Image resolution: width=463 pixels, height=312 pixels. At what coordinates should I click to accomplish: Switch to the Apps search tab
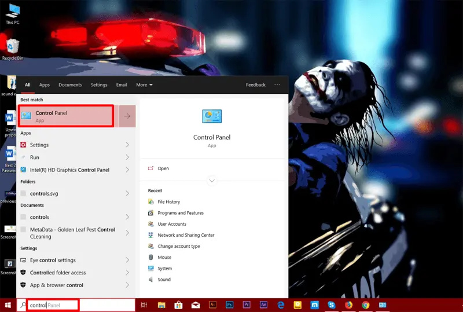point(45,85)
